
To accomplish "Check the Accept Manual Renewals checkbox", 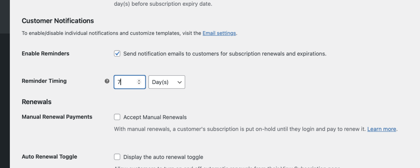I will (117, 117).
